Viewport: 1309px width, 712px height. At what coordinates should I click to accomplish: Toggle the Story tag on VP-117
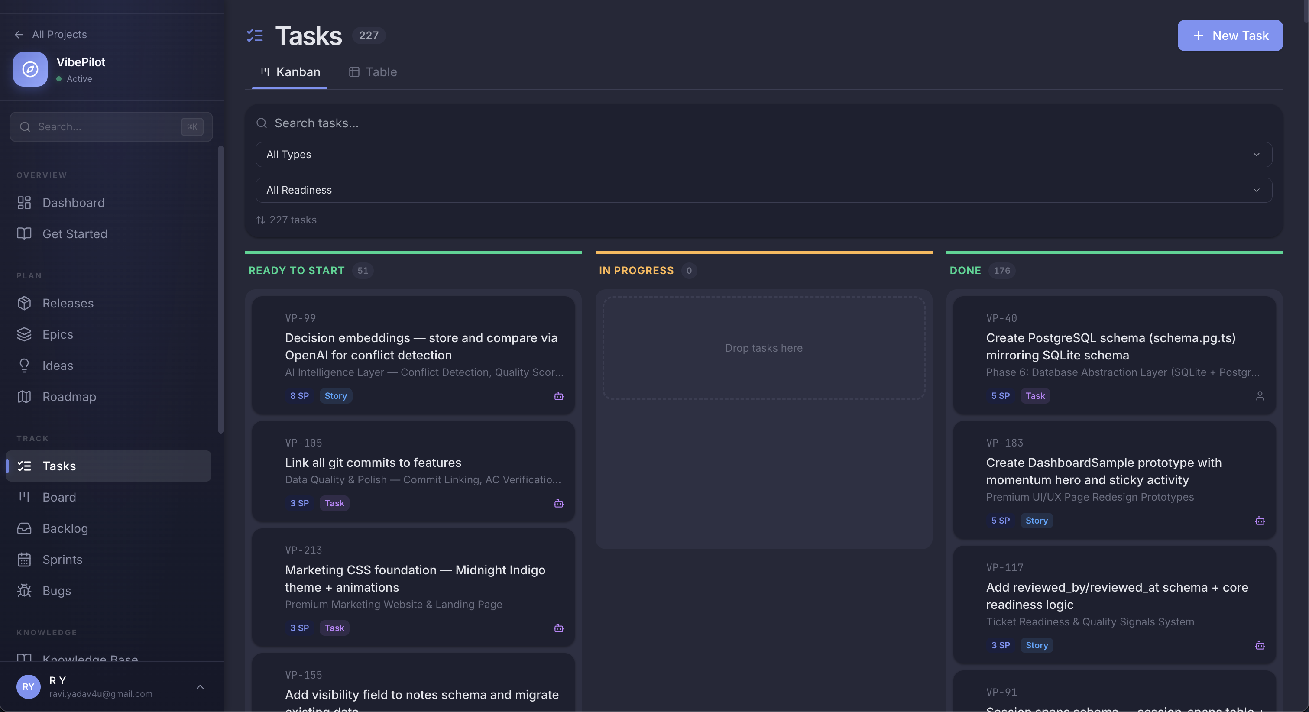coord(1036,645)
